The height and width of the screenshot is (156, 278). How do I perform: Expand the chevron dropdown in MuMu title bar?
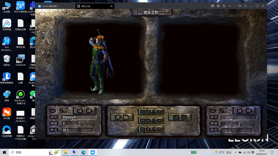click(x=230, y=6)
